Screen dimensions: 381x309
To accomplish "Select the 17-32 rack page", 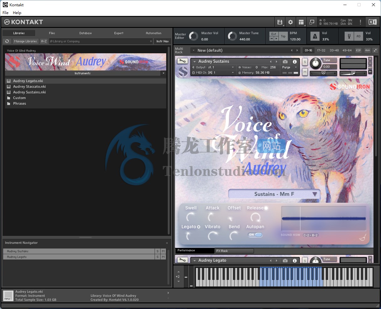I will [321, 50].
